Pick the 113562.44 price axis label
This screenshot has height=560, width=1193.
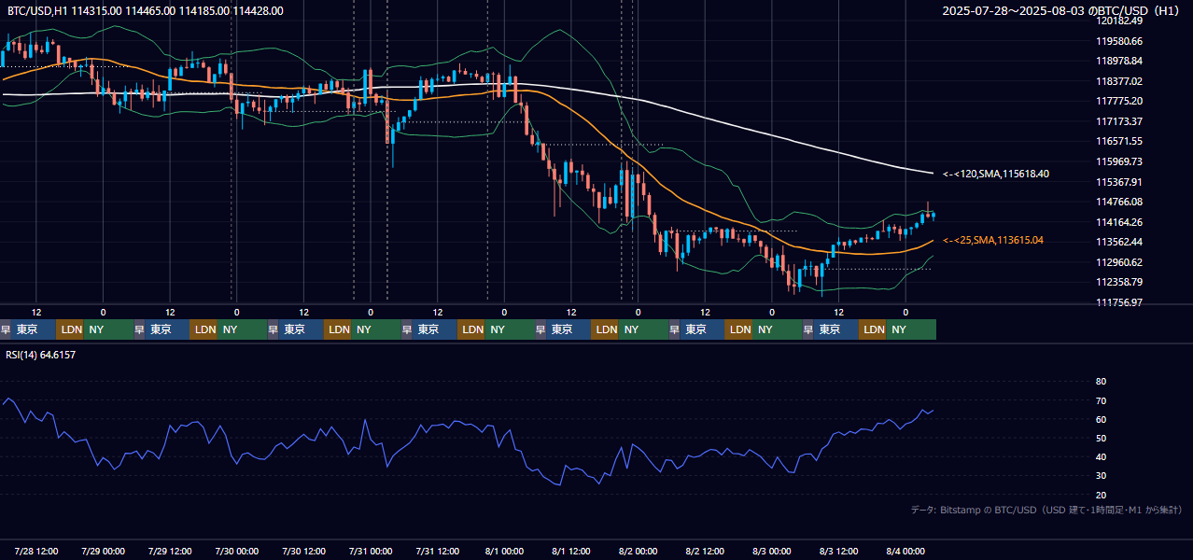(x=1119, y=242)
